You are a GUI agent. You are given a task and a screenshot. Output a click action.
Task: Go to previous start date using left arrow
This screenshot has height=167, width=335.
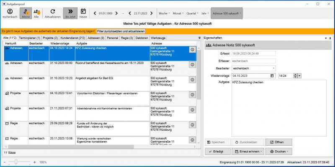coord(95,13)
